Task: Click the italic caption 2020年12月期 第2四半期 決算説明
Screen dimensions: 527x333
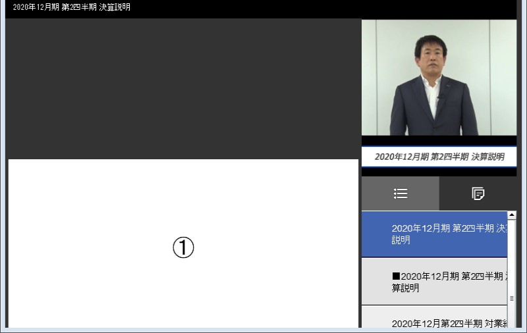Action: coord(439,157)
